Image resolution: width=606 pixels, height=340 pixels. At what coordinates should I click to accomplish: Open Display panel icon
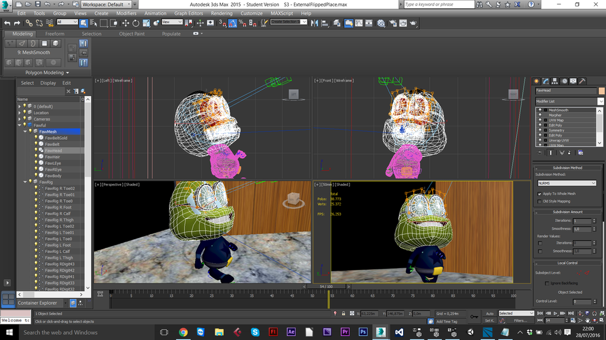573,81
